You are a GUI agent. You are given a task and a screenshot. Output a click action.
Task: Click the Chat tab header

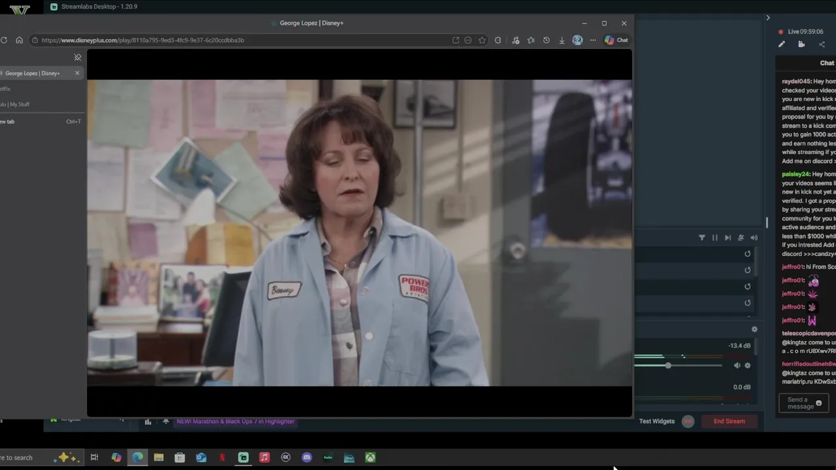(x=827, y=63)
